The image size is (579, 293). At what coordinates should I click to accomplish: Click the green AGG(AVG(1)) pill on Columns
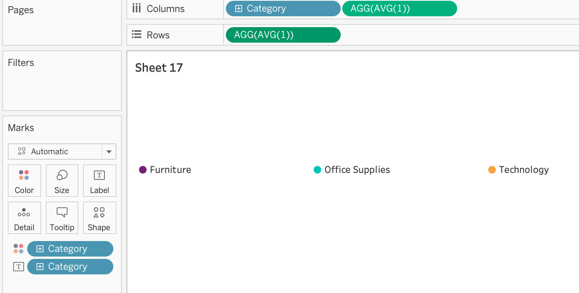click(x=399, y=8)
